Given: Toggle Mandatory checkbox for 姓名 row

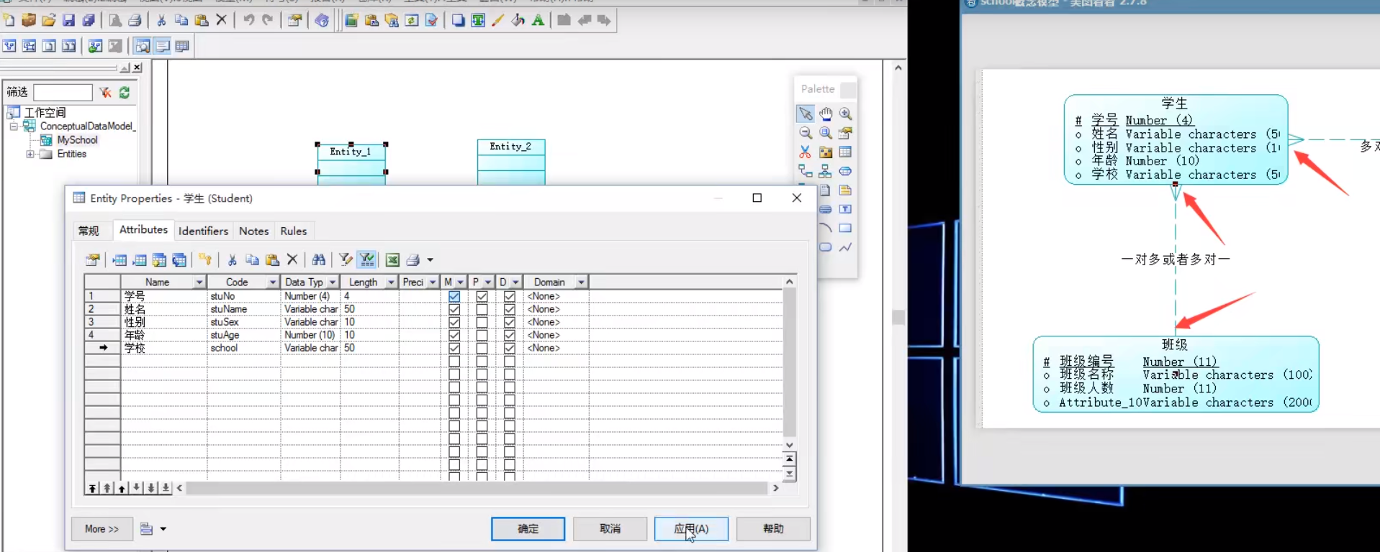Looking at the screenshot, I should 454,309.
